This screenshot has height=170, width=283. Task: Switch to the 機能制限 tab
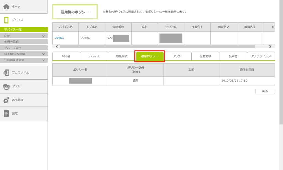coord(122,56)
